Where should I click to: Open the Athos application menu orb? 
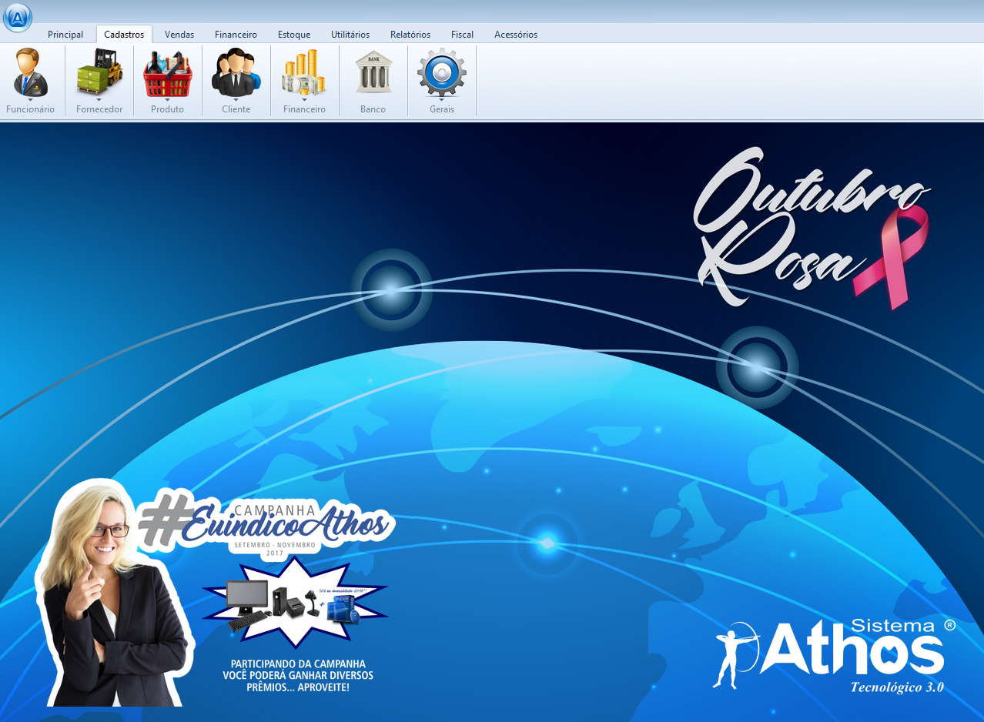(x=17, y=17)
